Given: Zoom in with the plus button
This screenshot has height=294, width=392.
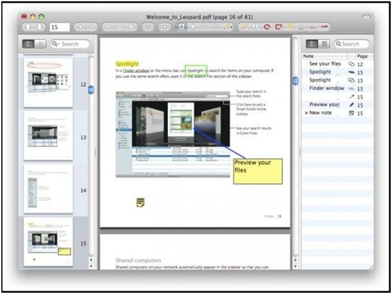Looking at the screenshot, I should tap(131, 27).
